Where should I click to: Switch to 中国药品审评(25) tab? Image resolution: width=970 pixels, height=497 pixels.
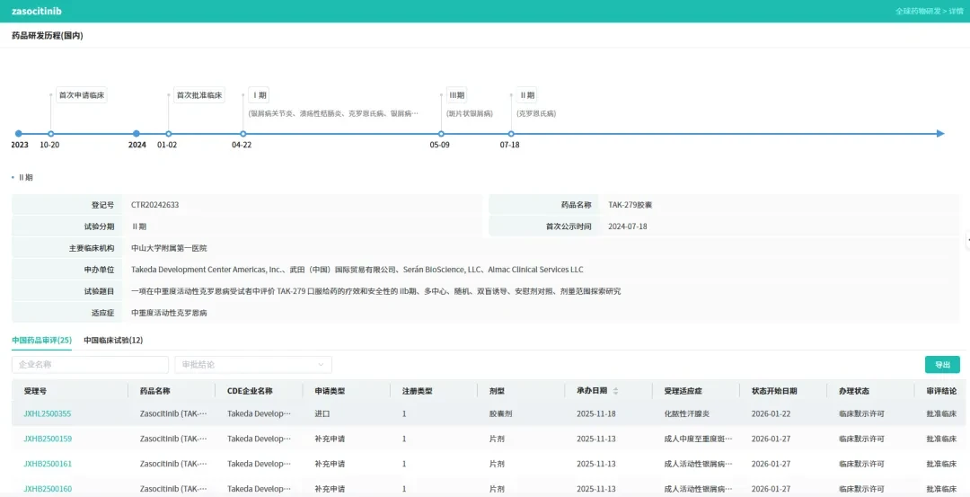tap(41, 340)
